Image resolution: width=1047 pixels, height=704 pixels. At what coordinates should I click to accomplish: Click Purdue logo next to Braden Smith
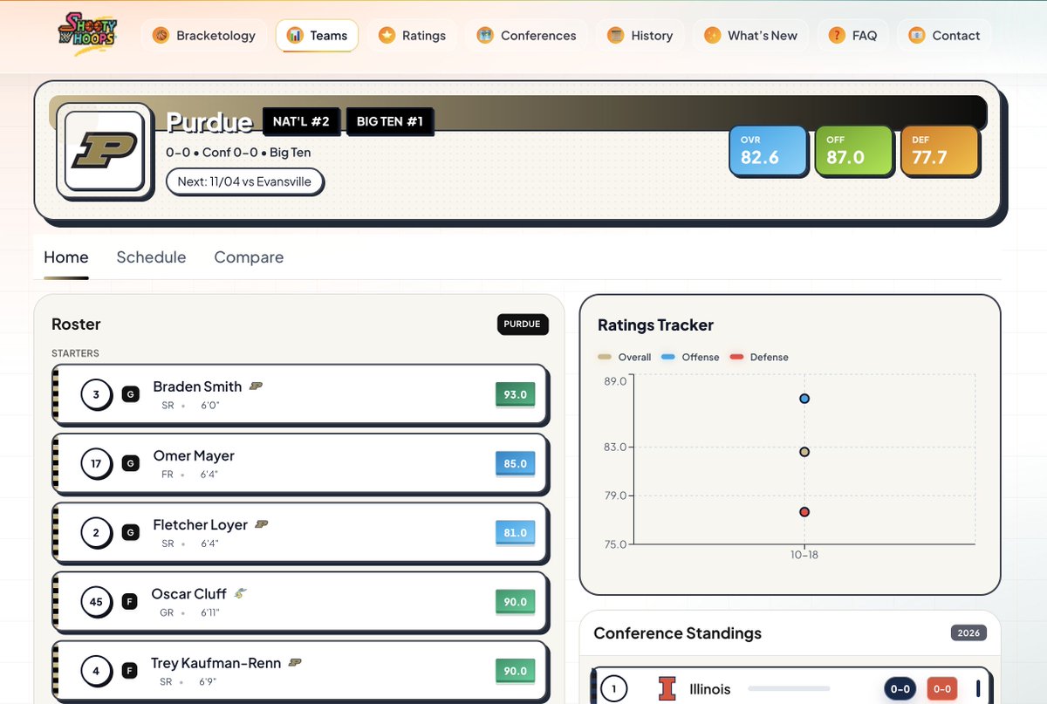tap(257, 386)
